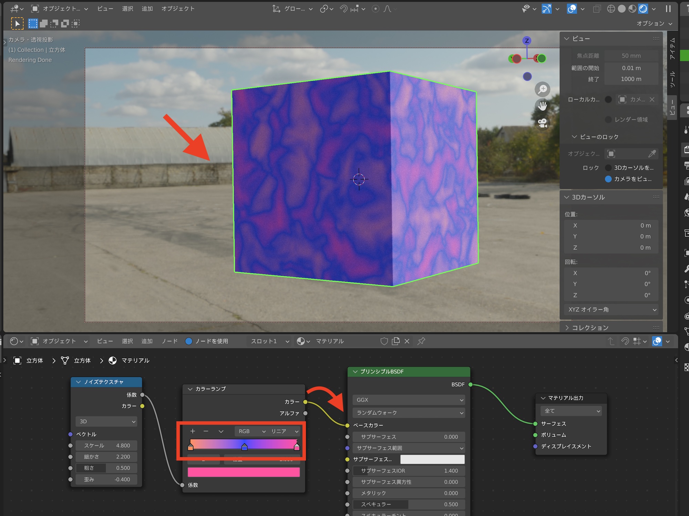
Task: Enable lock to 3Dカーソル checkbox
Action: (x=608, y=168)
